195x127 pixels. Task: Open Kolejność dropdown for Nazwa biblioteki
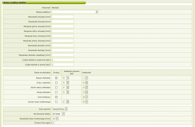(x=85, y=78)
